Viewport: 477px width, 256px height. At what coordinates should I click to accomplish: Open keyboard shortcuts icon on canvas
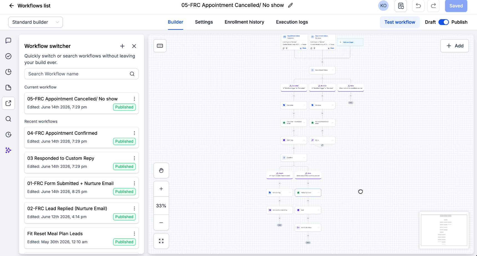[x=160, y=46]
